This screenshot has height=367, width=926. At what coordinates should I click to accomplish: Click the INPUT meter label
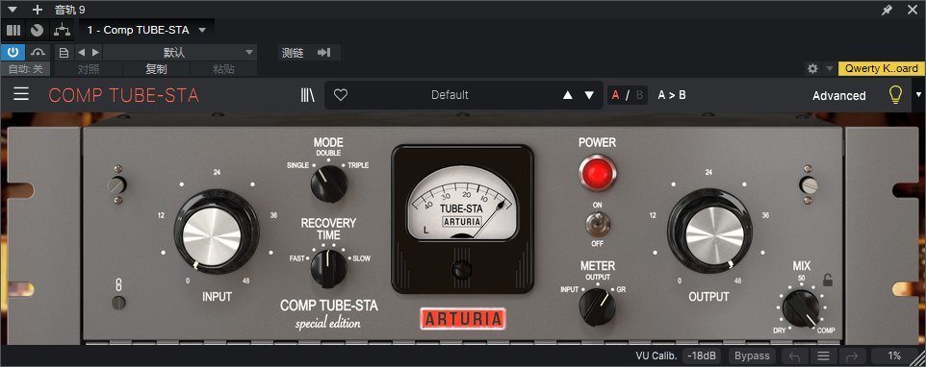pos(570,290)
